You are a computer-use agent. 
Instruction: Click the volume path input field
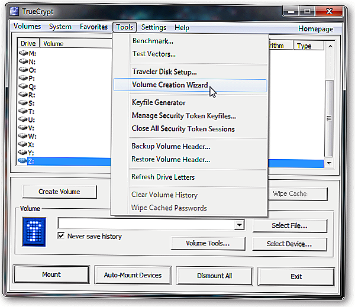[x=146, y=224]
